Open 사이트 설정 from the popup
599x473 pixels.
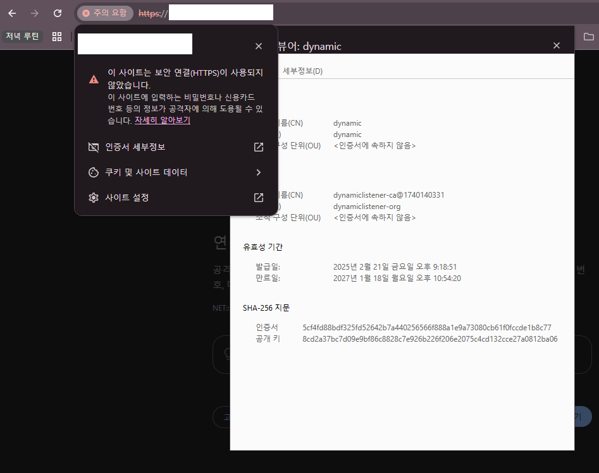[x=130, y=197]
